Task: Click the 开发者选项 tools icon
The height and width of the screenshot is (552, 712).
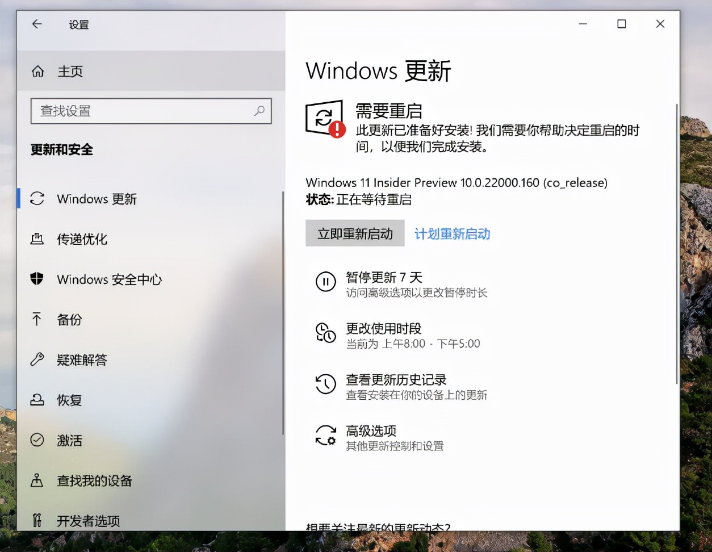Action: 37,520
